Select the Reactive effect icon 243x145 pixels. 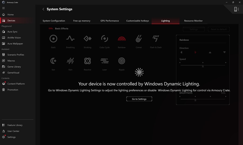coord(87,61)
